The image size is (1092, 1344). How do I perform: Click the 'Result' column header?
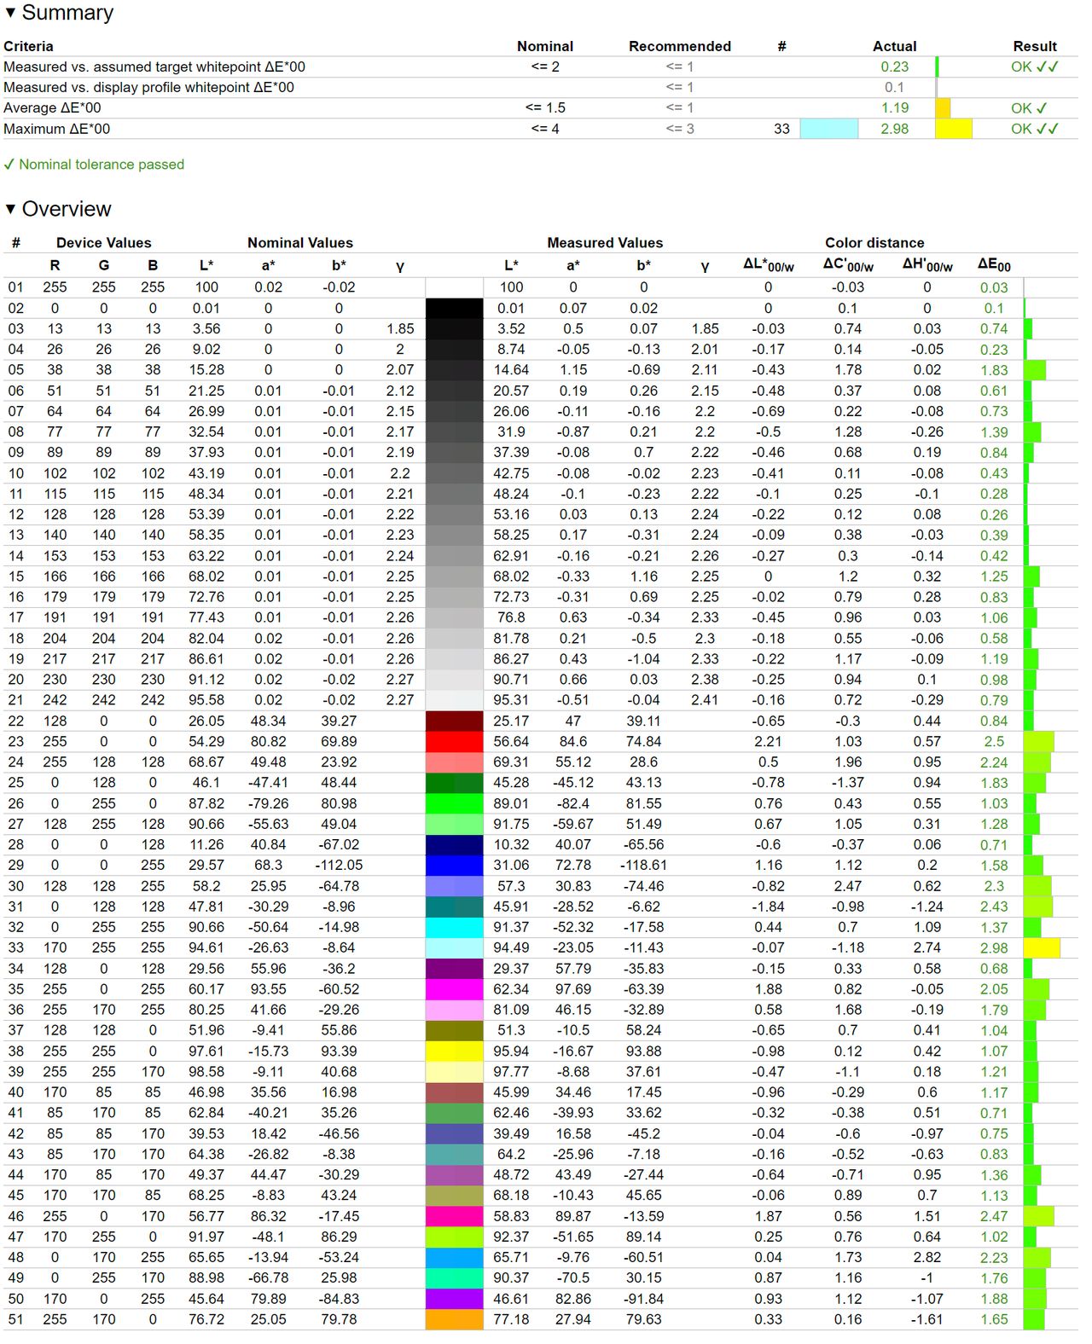(1035, 46)
